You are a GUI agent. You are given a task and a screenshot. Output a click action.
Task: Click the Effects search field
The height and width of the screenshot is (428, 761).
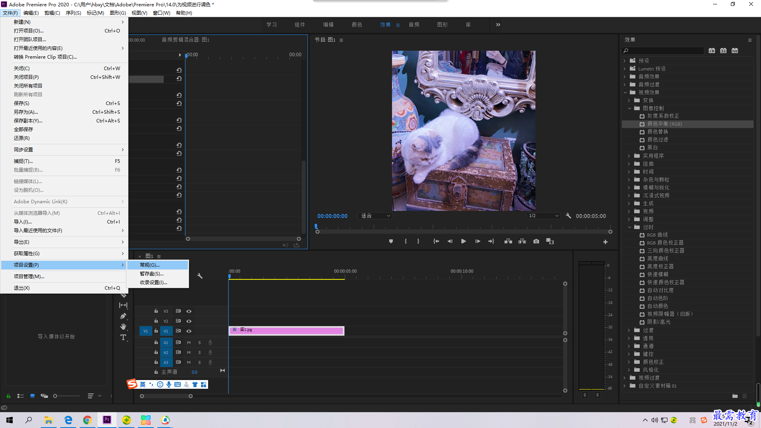click(x=663, y=51)
